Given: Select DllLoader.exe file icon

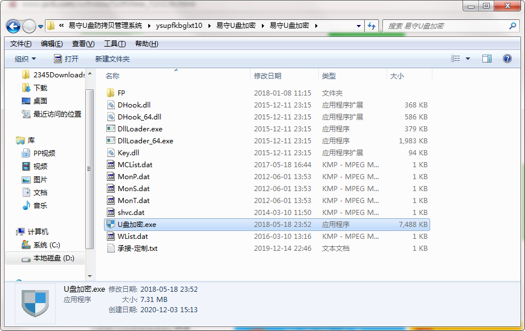Looking at the screenshot, I should 110,129.
